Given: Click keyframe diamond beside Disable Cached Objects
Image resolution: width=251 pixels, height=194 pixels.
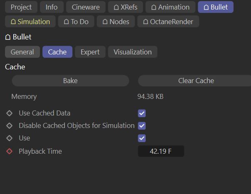Looking at the screenshot, I should tap(10, 125).
